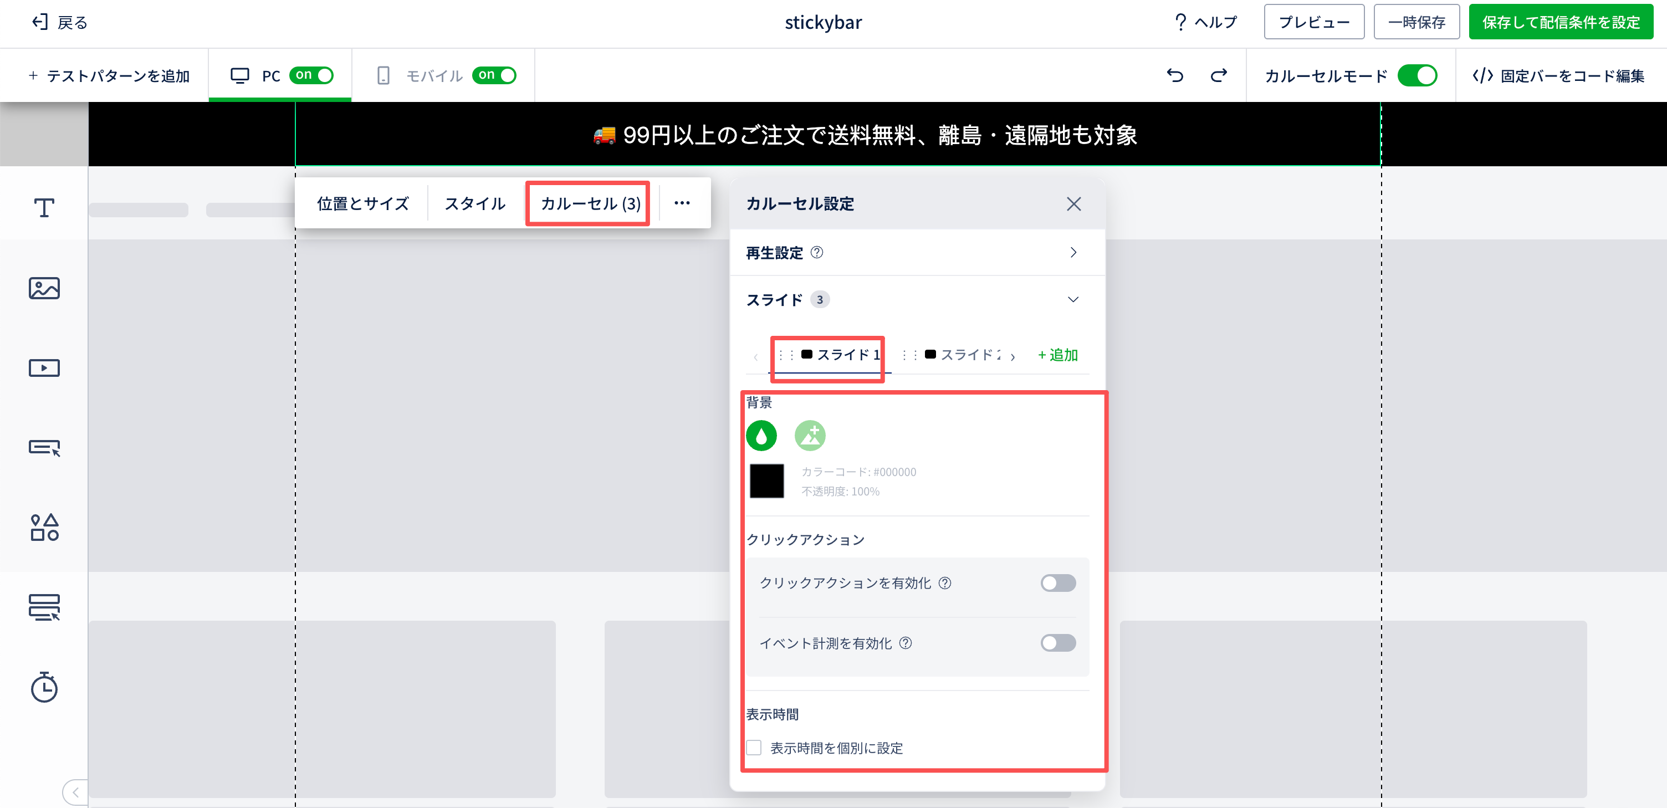This screenshot has width=1667, height=808.
Task: Select the Text tool in left sidebar
Action: (x=44, y=208)
